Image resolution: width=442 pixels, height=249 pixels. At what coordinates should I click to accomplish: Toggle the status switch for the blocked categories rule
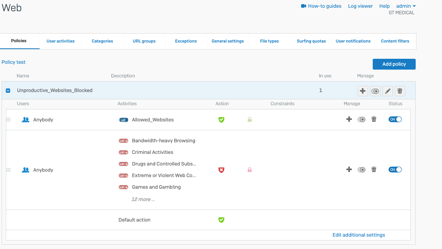[x=395, y=170]
